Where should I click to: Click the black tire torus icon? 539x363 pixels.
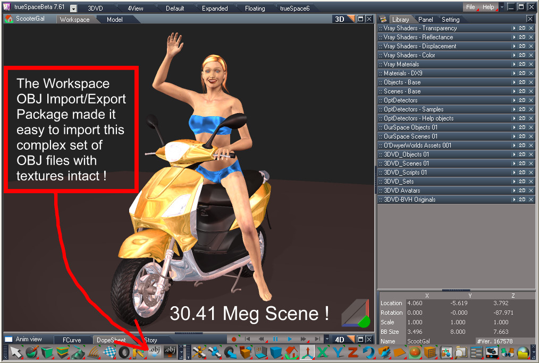point(124,352)
